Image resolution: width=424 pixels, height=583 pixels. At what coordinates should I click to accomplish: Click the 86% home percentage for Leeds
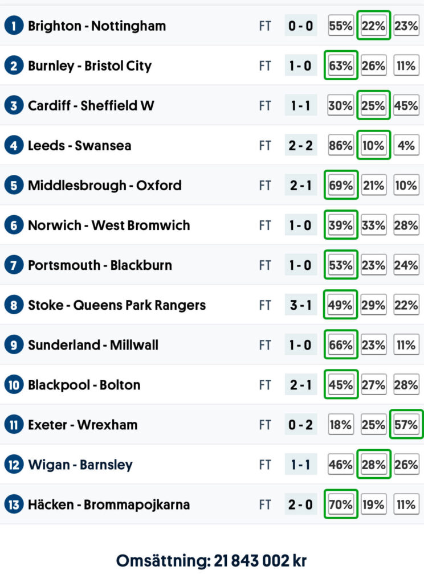[x=341, y=145]
